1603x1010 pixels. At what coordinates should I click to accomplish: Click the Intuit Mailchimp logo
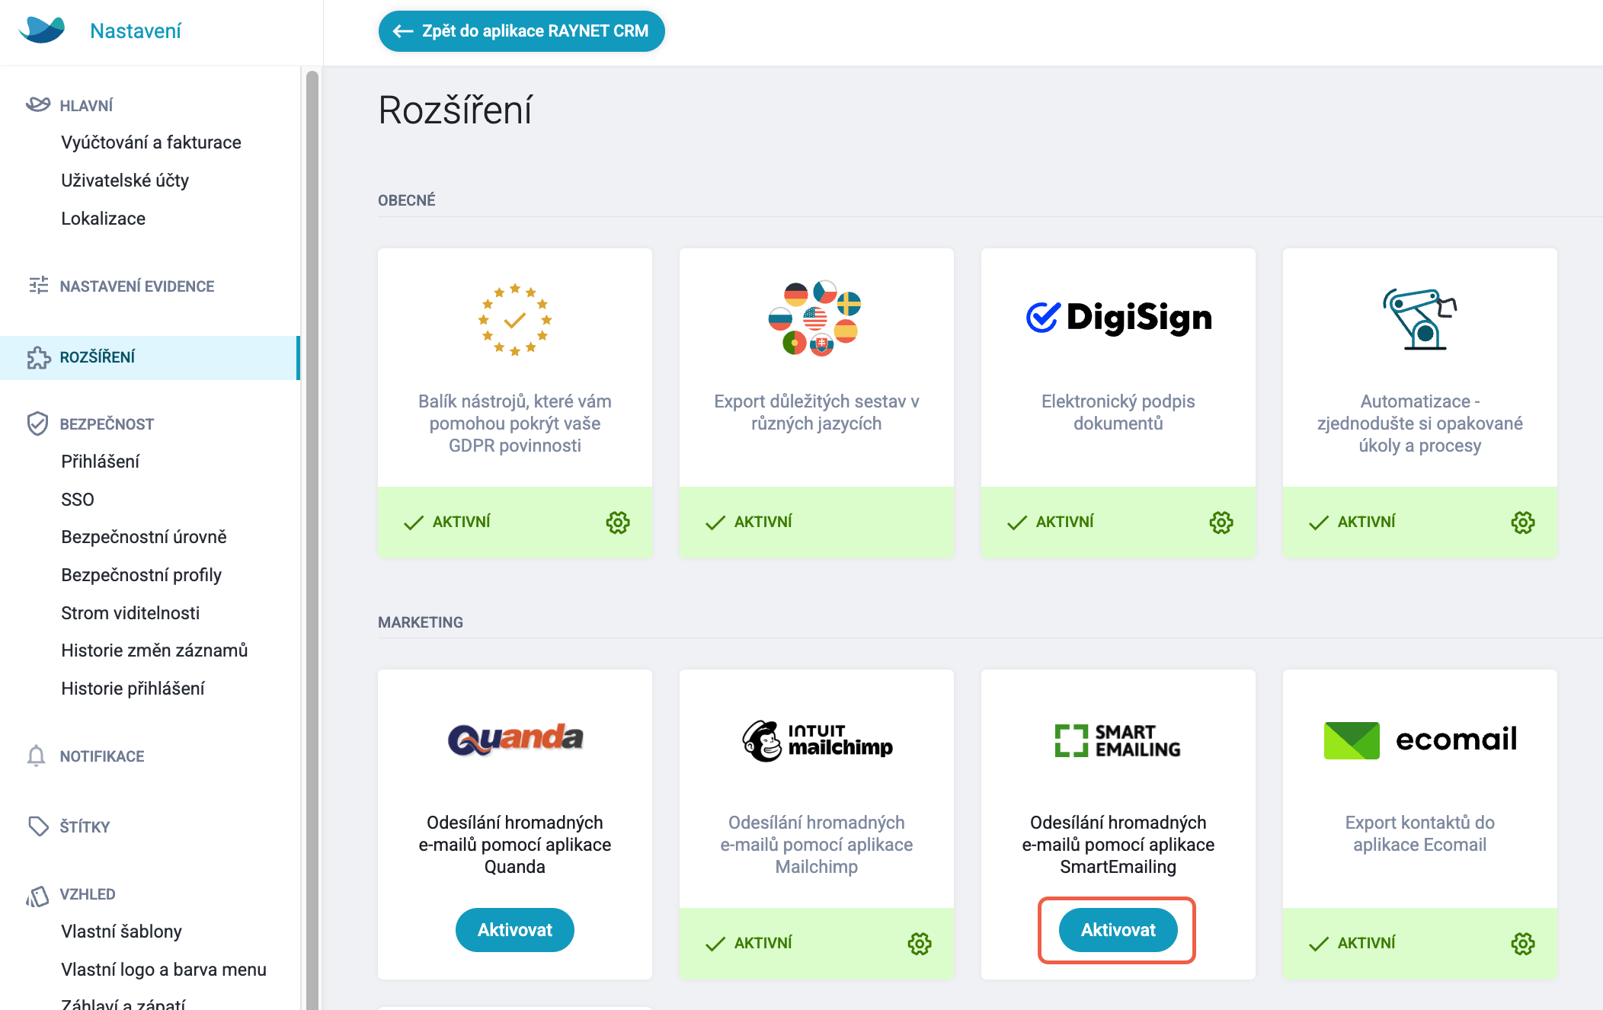click(817, 740)
